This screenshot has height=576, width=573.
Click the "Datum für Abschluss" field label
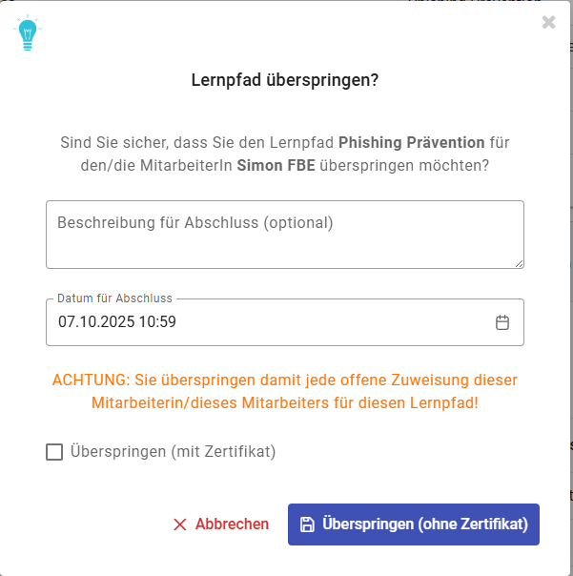coord(114,298)
